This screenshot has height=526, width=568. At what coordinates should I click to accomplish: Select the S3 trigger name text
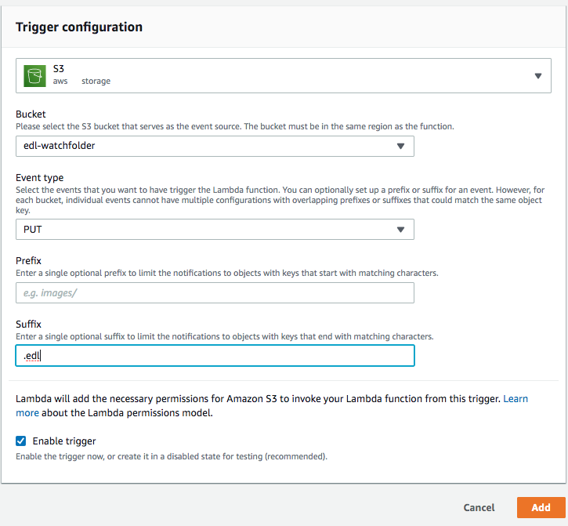tap(59, 68)
